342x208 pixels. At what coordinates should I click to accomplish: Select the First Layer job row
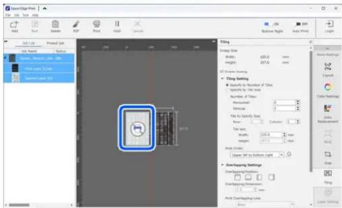39,68
